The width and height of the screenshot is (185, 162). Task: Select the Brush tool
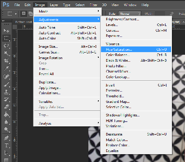coord(6,84)
